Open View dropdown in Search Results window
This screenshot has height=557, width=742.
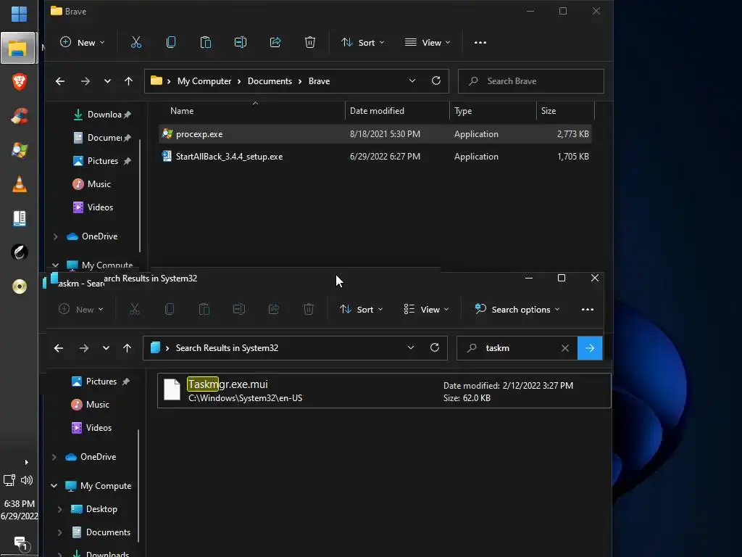tap(426, 309)
